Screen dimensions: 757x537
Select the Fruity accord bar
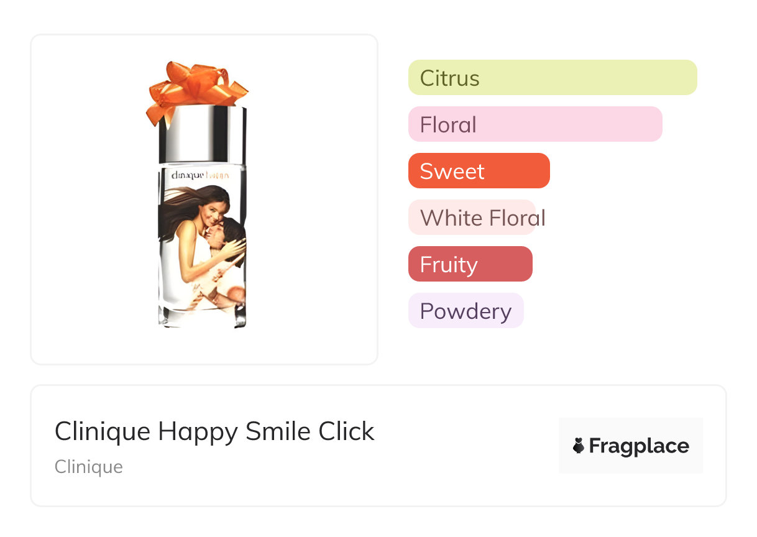(x=470, y=264)
